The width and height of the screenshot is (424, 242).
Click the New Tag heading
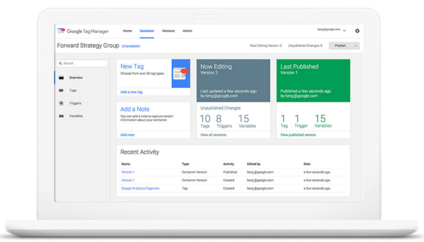[x=132, y=66]
